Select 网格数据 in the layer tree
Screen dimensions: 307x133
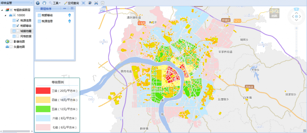(26, 36)
